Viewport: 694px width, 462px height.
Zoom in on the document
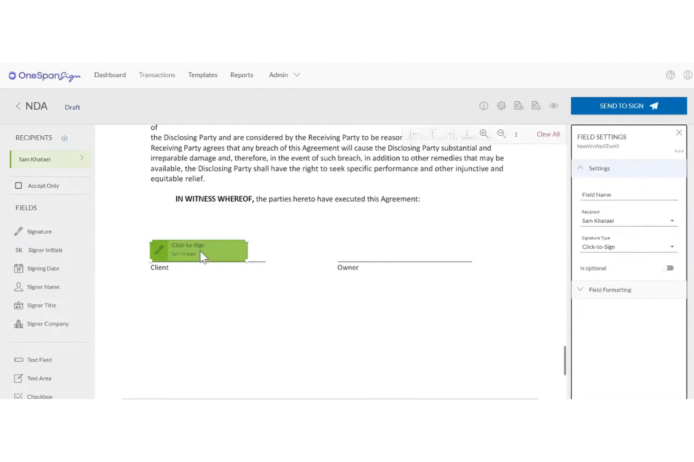[484, 133]
